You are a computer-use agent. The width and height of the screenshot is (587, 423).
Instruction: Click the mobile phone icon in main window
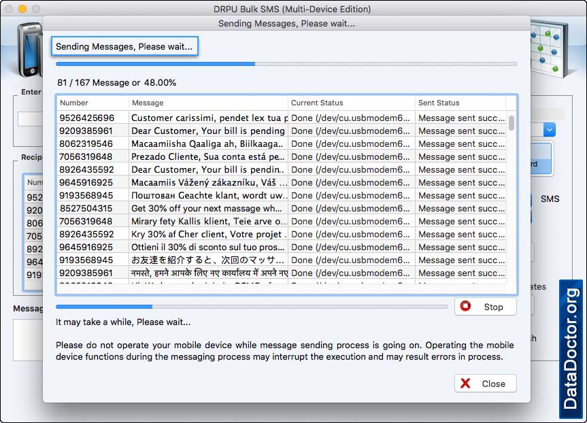pos(30,50)
